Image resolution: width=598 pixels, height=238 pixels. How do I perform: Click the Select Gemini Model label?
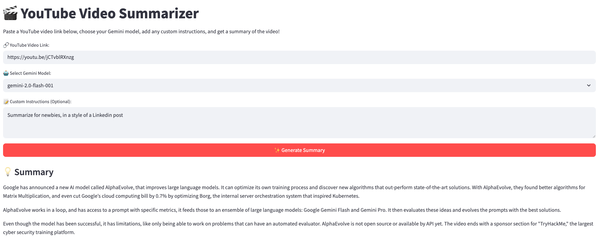click(x=30, y=73)
